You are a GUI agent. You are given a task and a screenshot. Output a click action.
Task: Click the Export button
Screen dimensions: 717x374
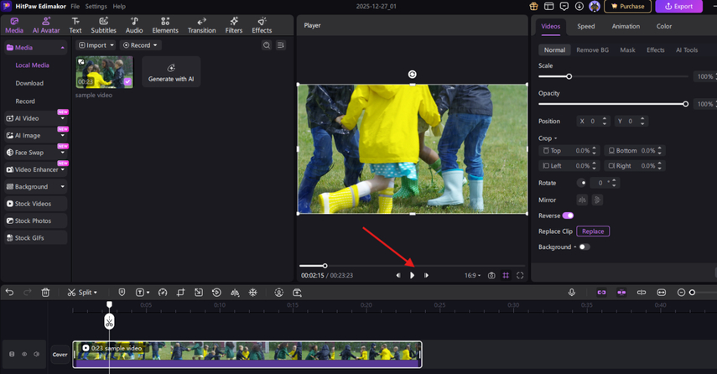pos(678,7)
